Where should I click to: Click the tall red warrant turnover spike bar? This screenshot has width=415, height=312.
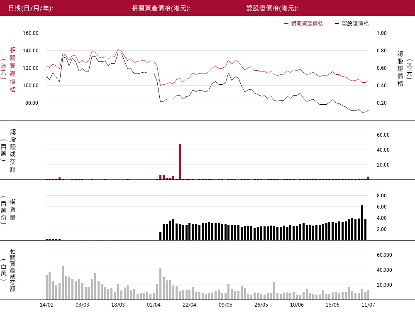(x=180, y=162)
